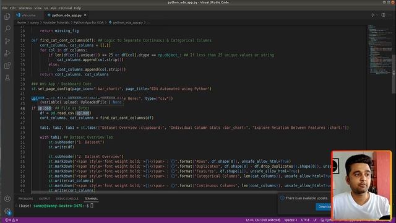Click 'Youtube Tutorials' breadcrumb segment
The height and width of the screenshot is (223, 396).
click(x=56, y=22)
